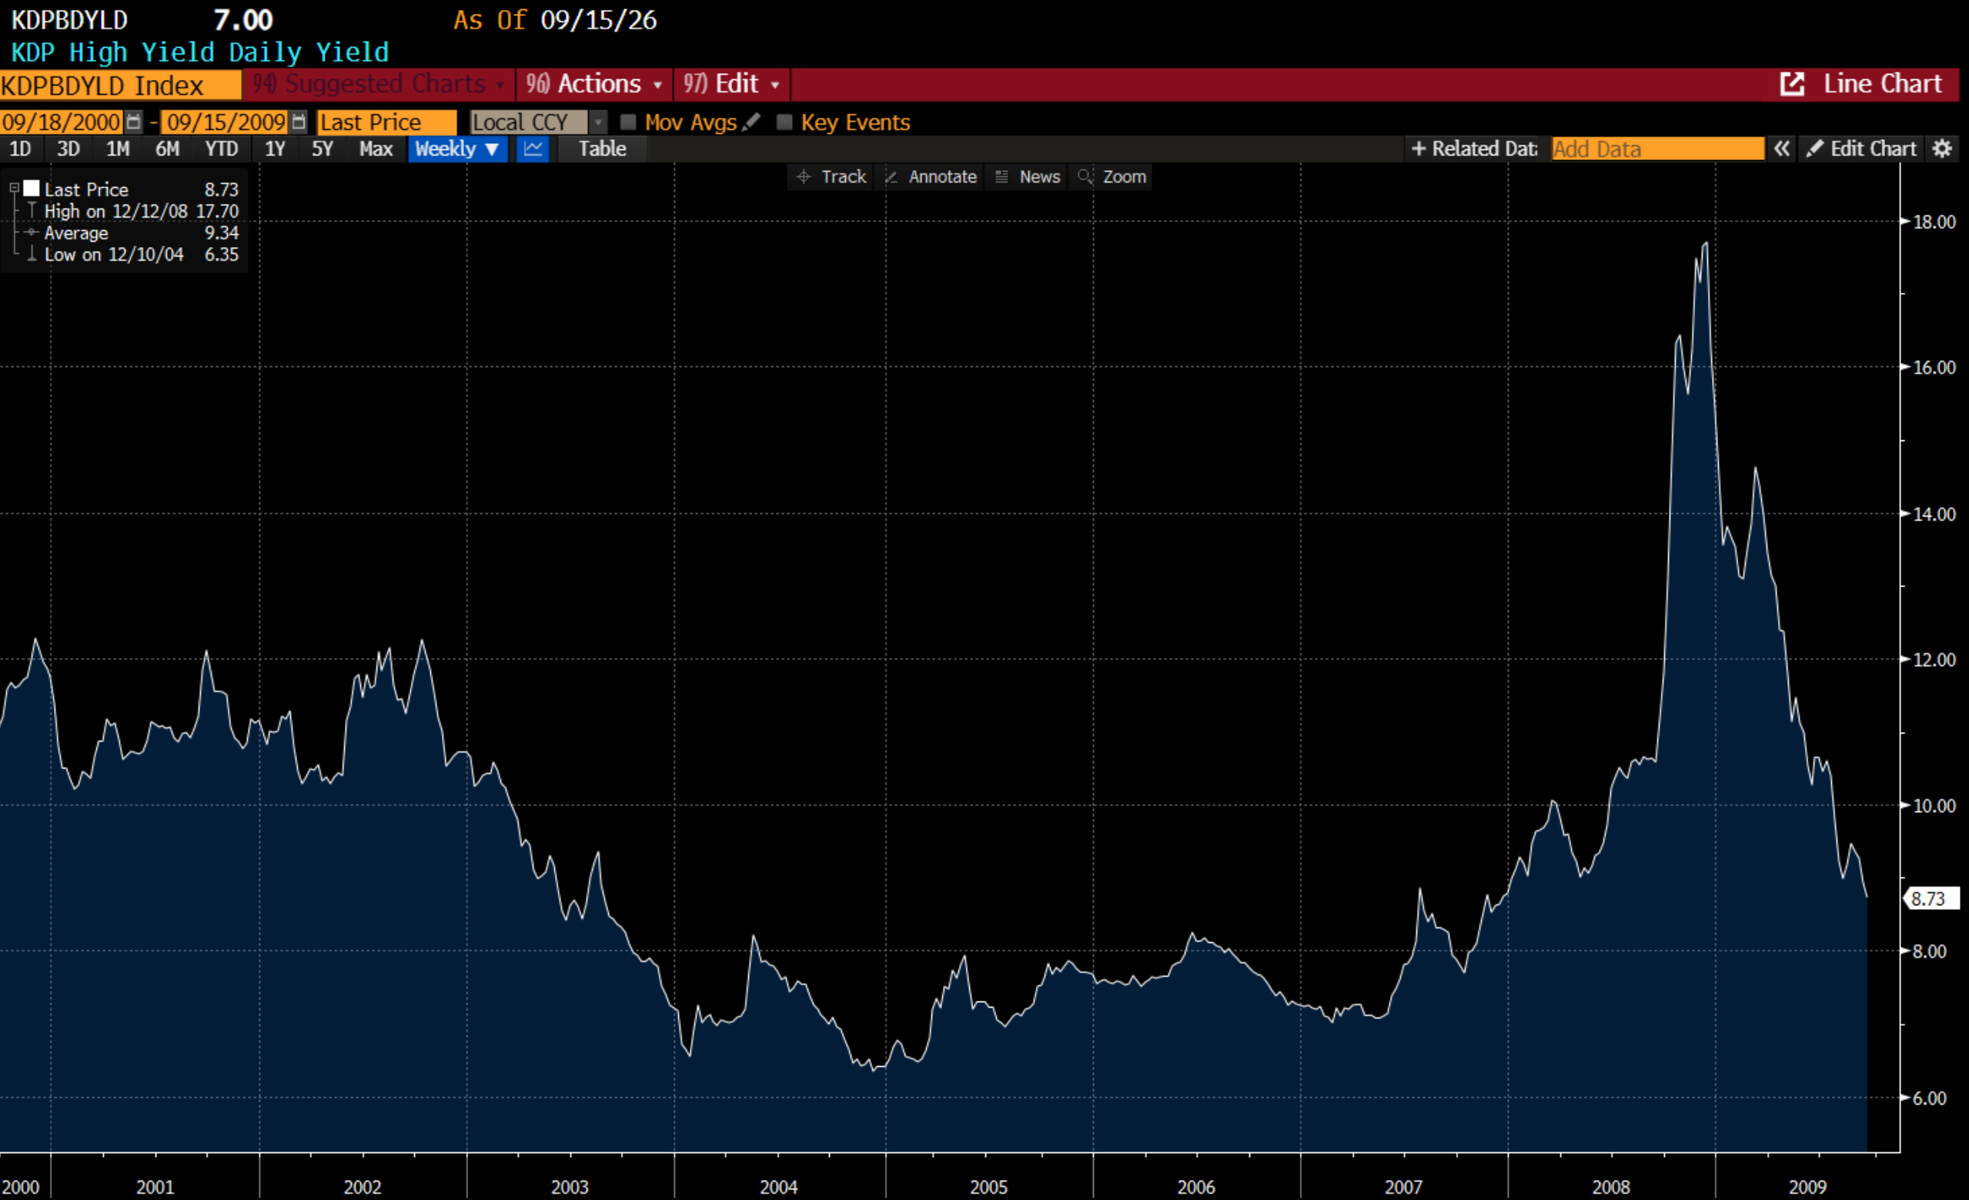Select the Annotate tool
The height and width of the screenshot is (1200, 1969).
pos(931,176)
